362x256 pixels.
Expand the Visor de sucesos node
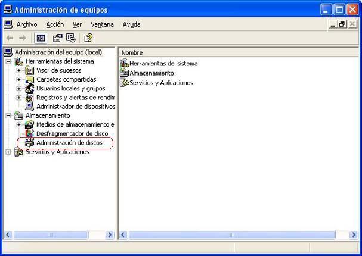(x=19, y=70)
